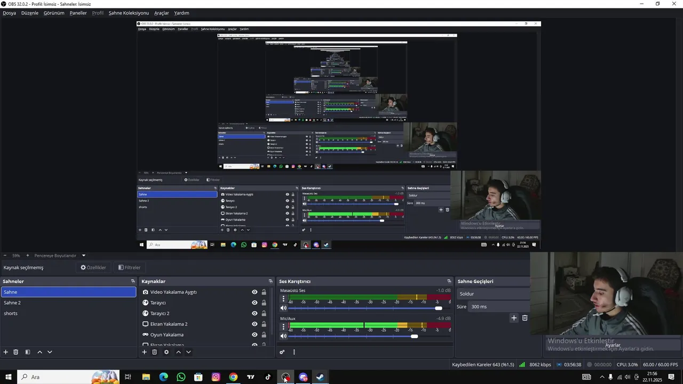Screen dimensions: 683x384
Task: Hide the Tarayıcı 2 source
Action: point(255,314)
